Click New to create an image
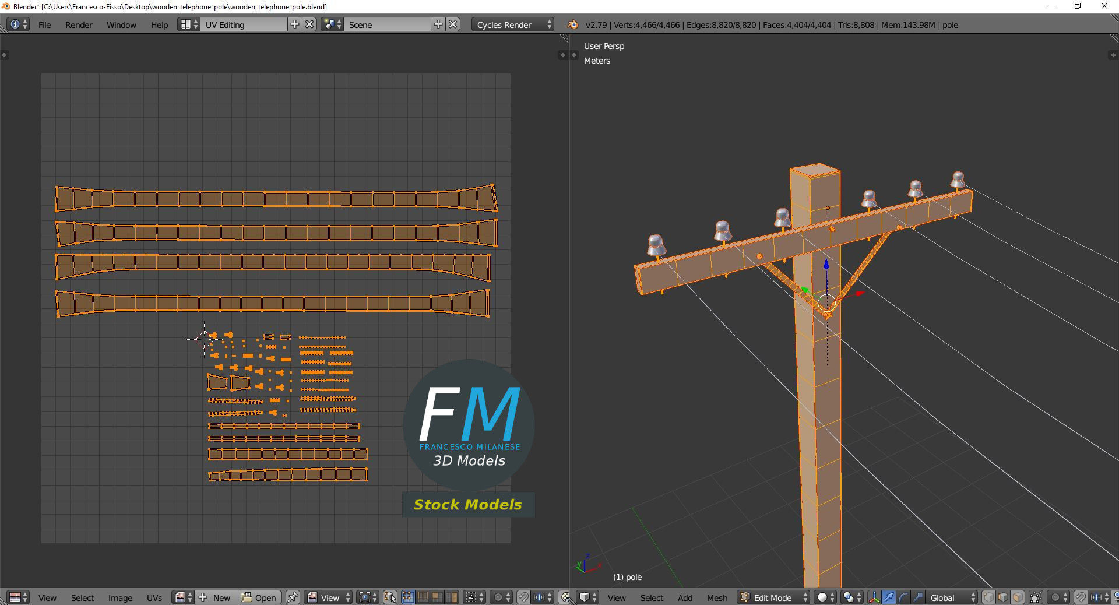The width and height of the screenshot is (1119, 605). click(x=216, y=597)
